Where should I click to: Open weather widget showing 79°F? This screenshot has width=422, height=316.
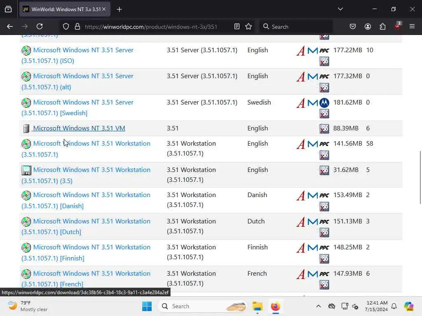pyautogui.click(x=28, y=306)
